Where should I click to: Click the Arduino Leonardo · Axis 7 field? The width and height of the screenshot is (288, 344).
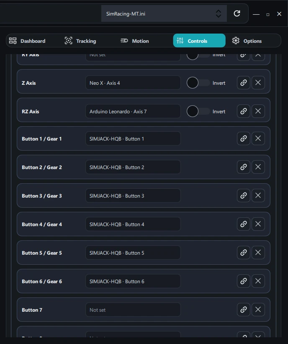(133, 111)
